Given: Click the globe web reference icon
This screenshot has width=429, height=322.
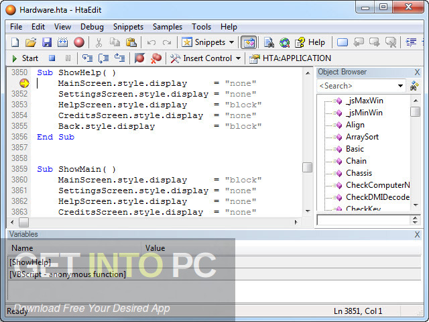Looking at the screenshot, I should click(284, 42).
